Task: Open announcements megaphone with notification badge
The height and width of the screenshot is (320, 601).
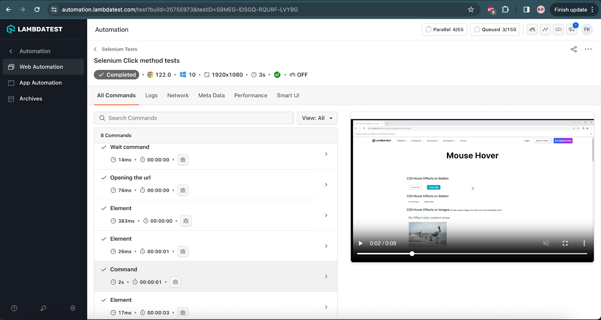Action: (x=572, y=29)
